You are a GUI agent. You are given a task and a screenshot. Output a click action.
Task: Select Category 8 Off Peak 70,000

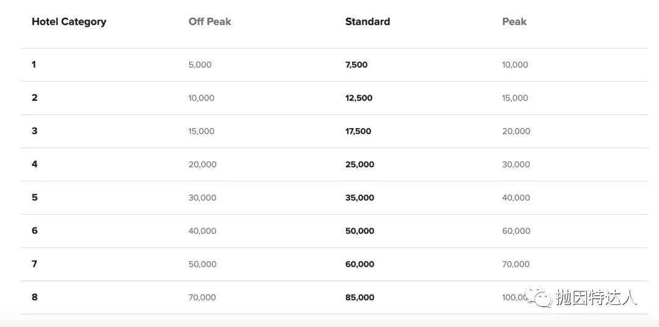click(202, 297)
